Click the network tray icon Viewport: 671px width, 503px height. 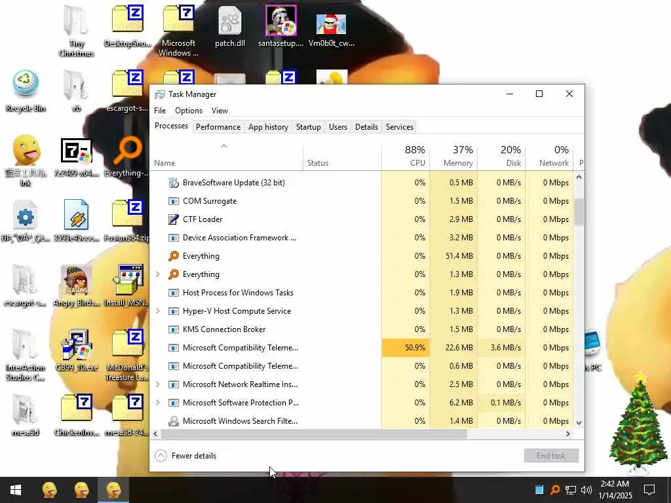point(571,490)
